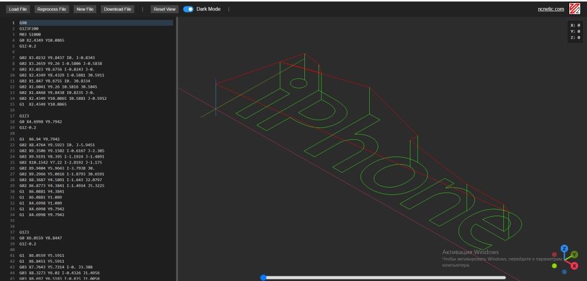
Task: Click code line 17 reading G1Z3
Action: pyautogui.click(x=24, y=115)
